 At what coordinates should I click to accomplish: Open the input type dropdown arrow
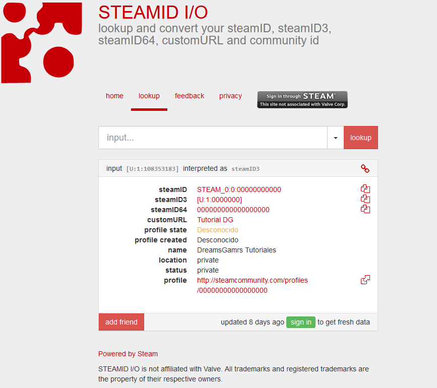336,138
